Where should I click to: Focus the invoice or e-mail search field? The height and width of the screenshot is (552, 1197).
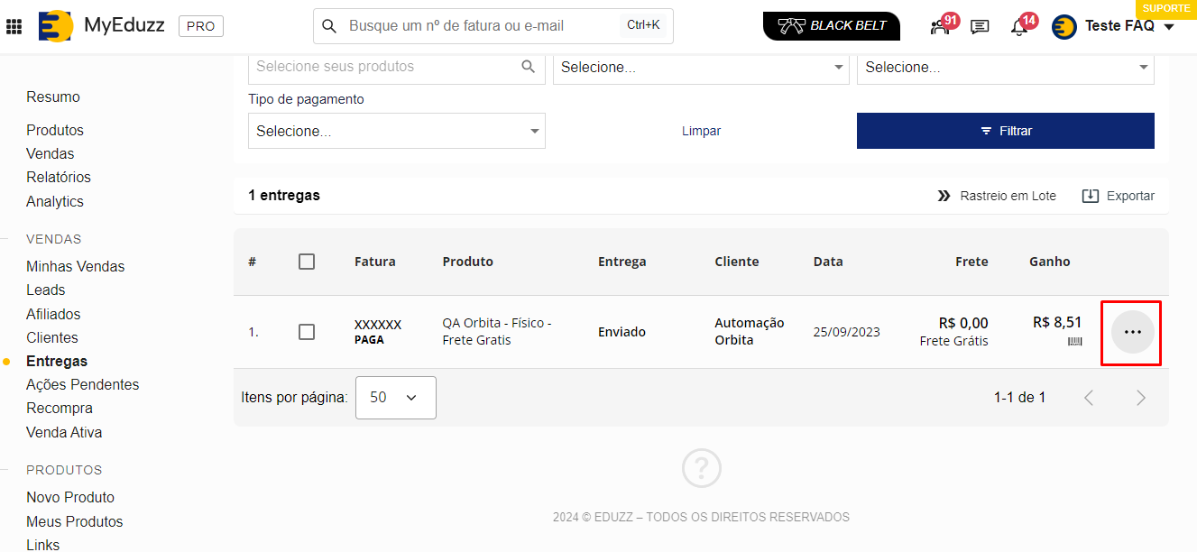click(483, 26)
